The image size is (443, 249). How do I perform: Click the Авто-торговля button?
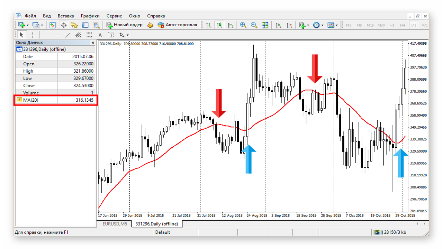tap(177, 25)
